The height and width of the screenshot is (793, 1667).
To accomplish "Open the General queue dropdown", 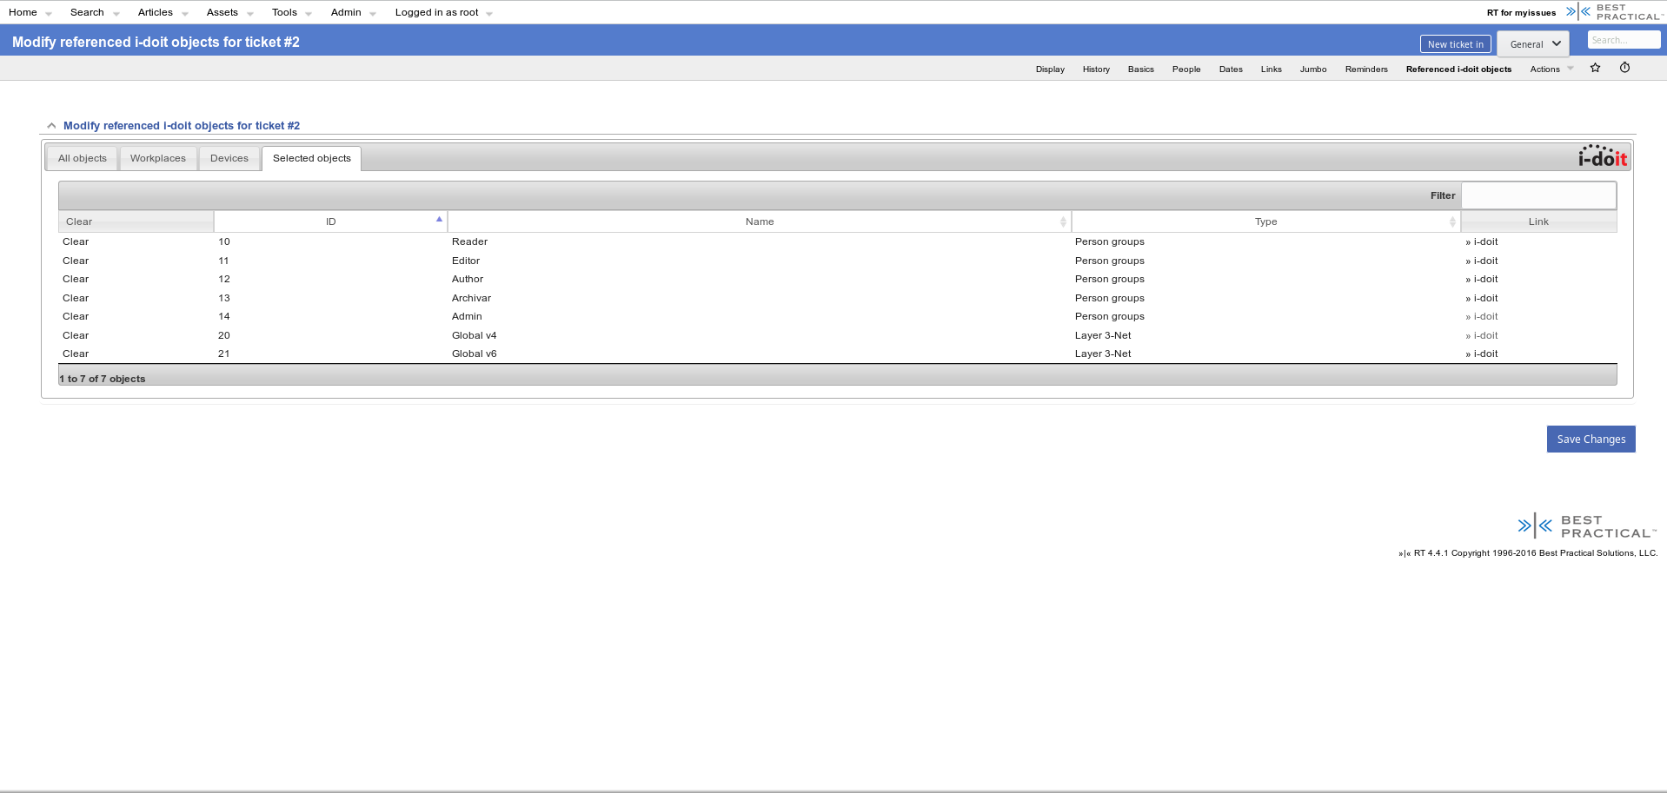I will click(x=1533, y=44).
